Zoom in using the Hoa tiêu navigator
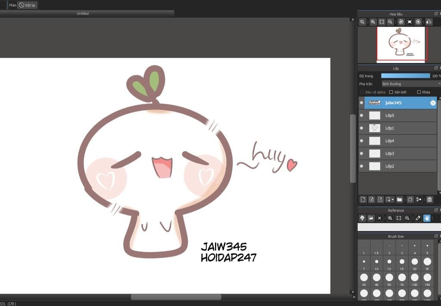 [x=373, y=22]
